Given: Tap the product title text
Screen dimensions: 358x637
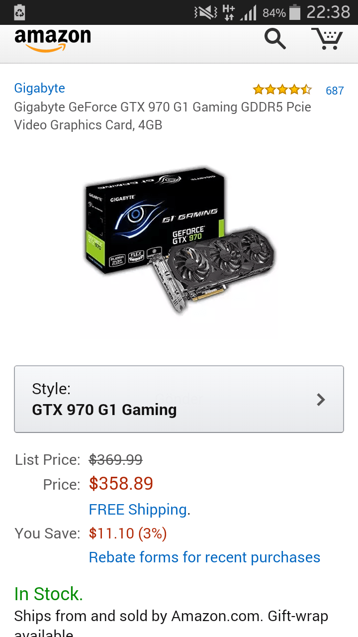Looking at the screenshot, I should coord(163,116).
